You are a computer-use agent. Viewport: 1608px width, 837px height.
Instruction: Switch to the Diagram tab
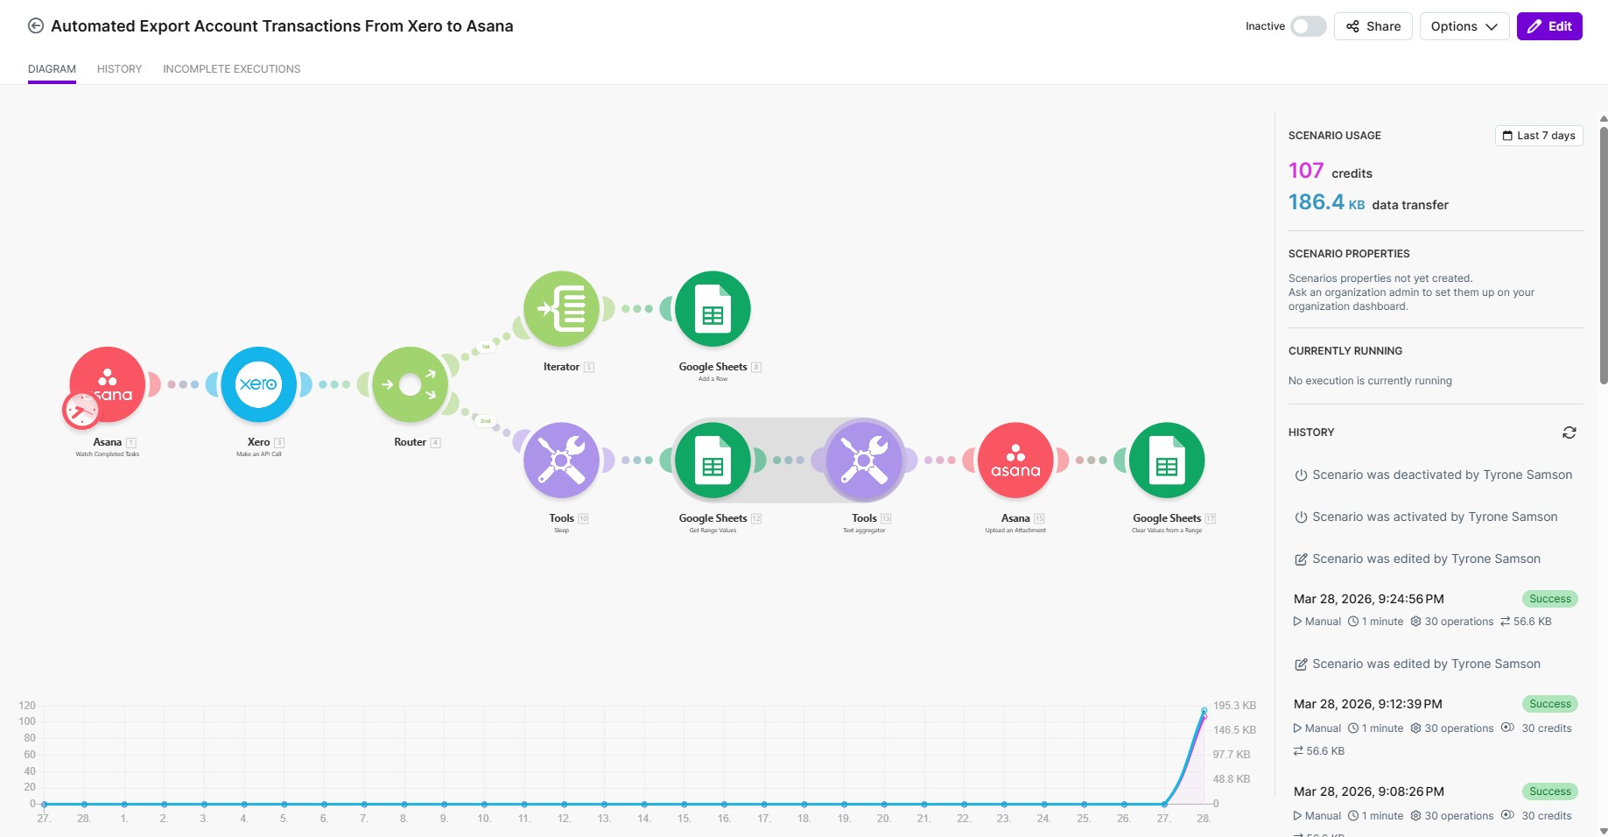[52, 69]
